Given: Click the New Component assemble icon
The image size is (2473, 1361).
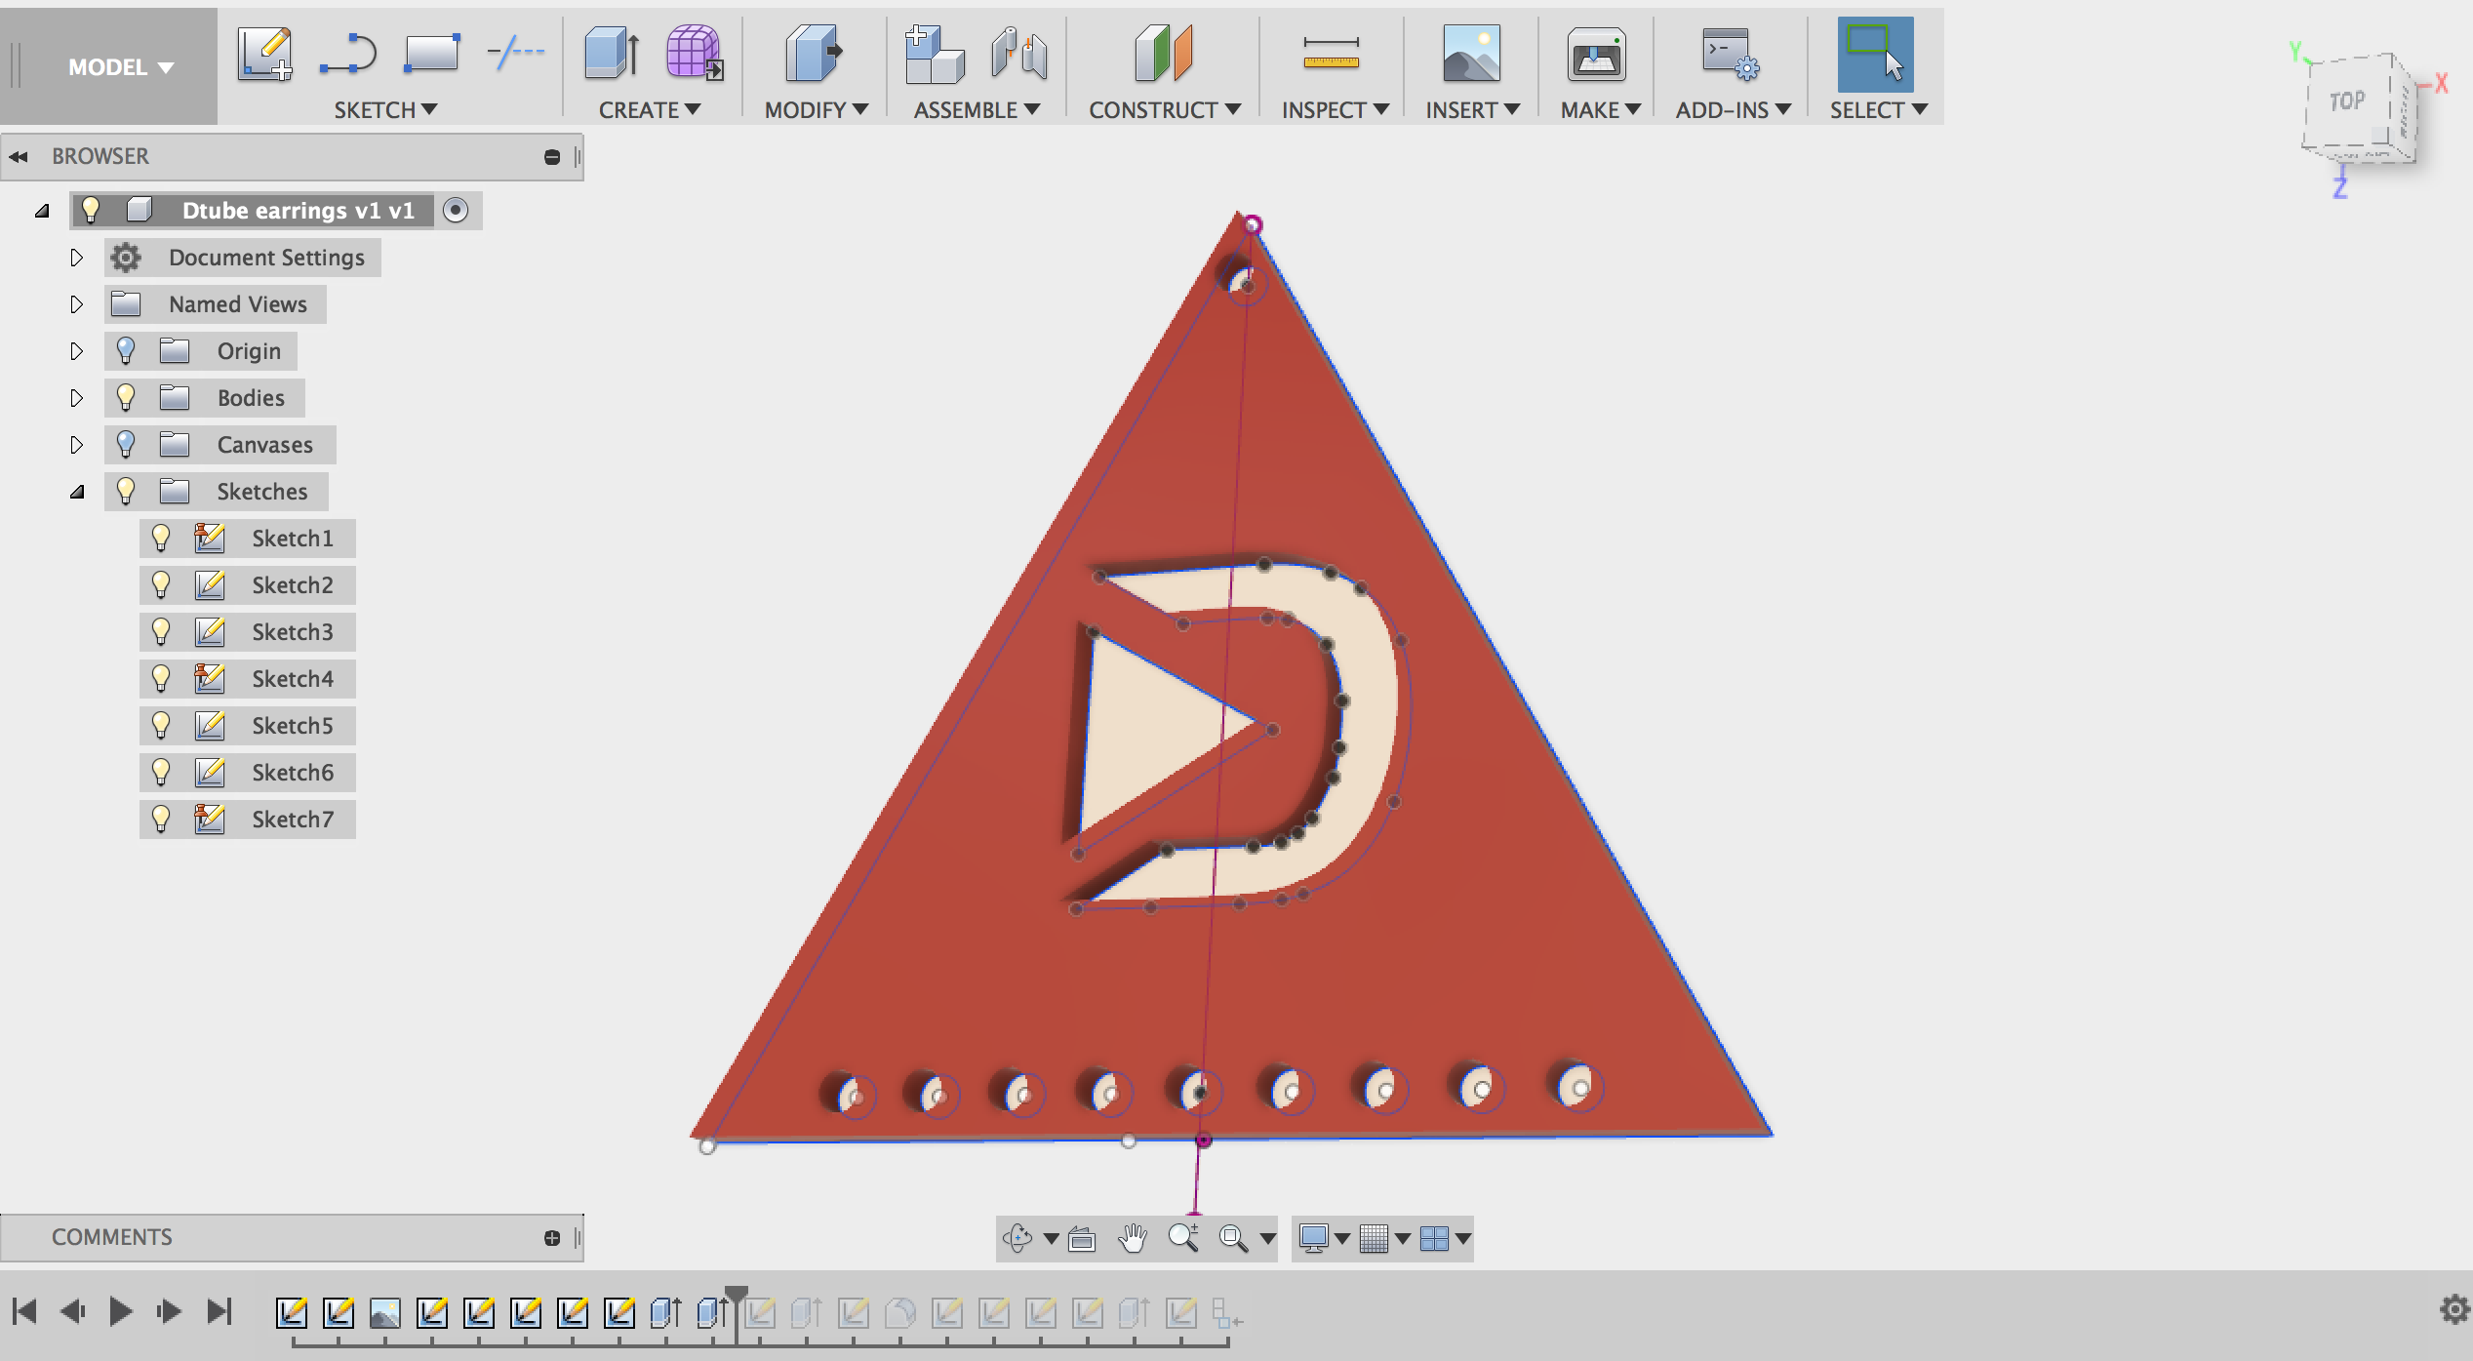Looking at the screenshot, I should tap(934, 54).
